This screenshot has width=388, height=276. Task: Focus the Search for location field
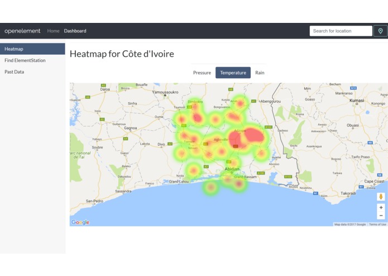click(341, 31)
